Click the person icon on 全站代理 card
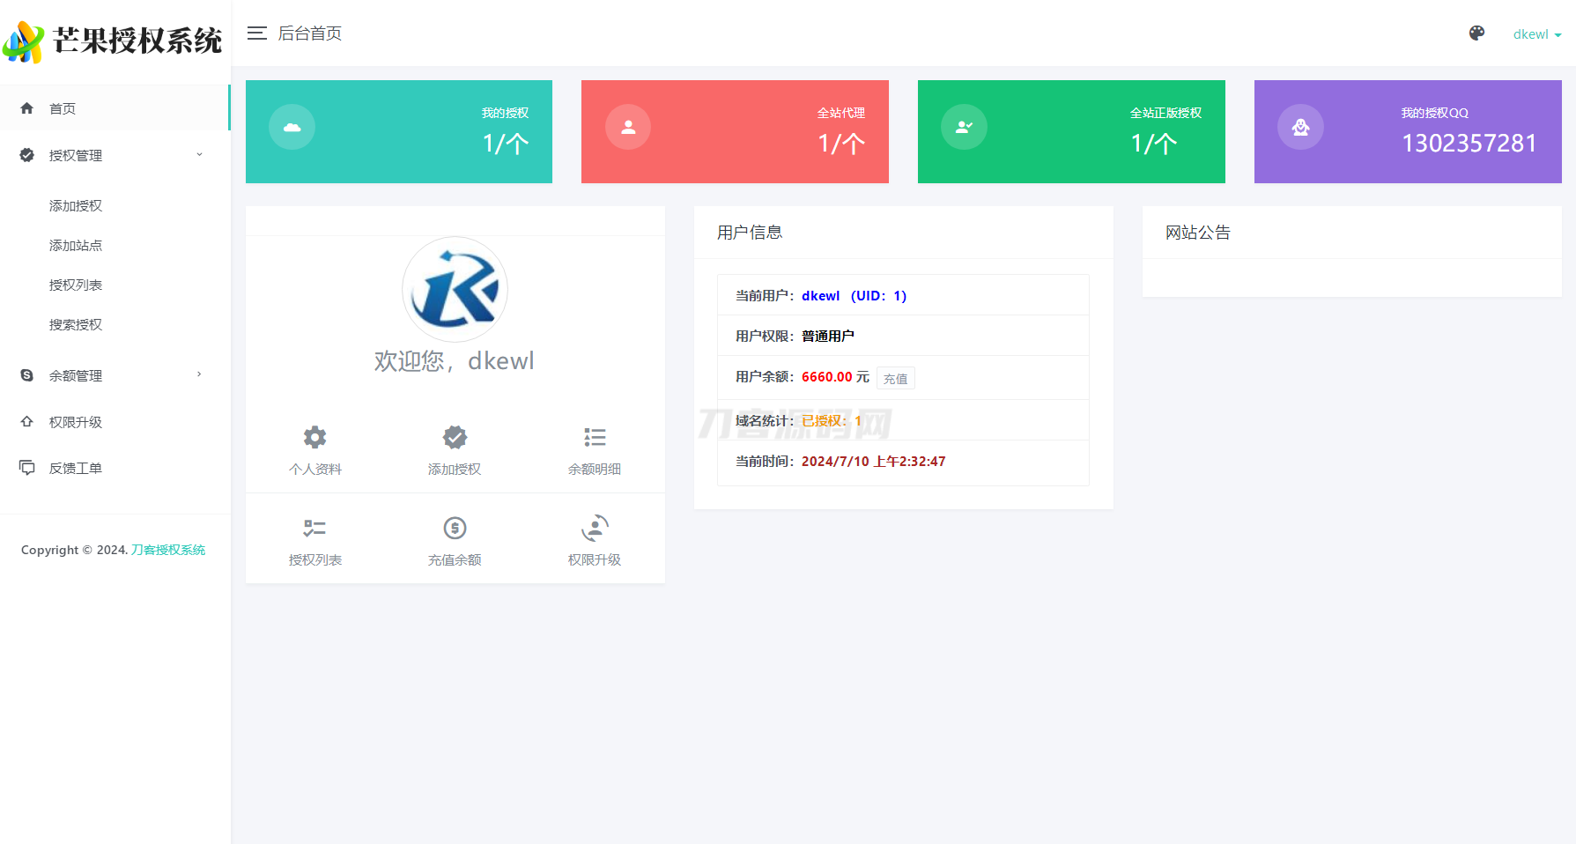1576x844 pixels. 628,127
